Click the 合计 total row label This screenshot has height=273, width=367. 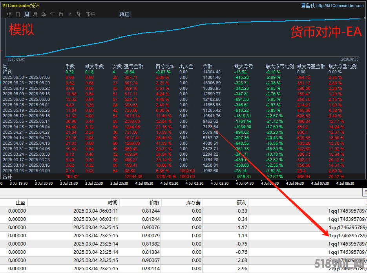[x=7, y=177]
